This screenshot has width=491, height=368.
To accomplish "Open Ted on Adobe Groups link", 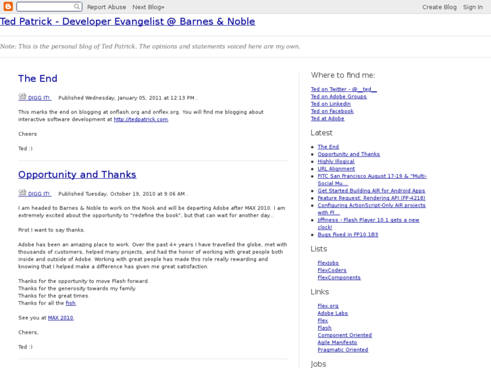I will pyautogui.click(x=338, y=97).
